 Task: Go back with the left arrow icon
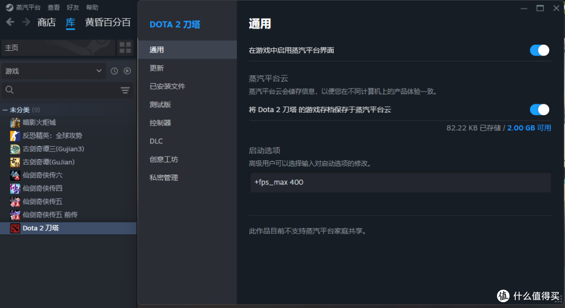click(10, 22)
